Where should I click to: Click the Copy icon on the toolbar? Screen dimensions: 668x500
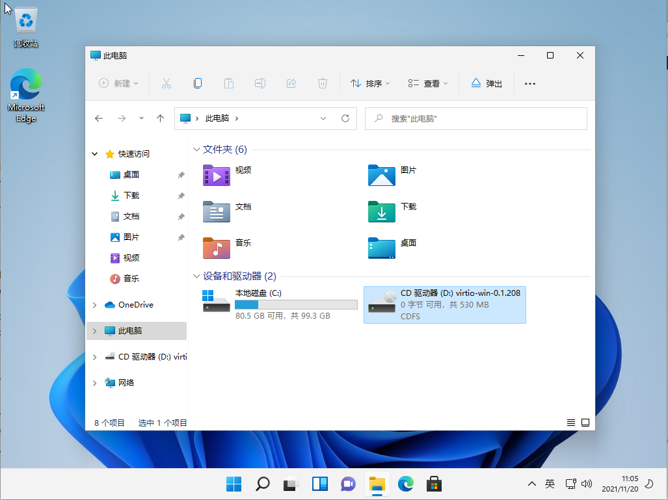coord(198,83)
